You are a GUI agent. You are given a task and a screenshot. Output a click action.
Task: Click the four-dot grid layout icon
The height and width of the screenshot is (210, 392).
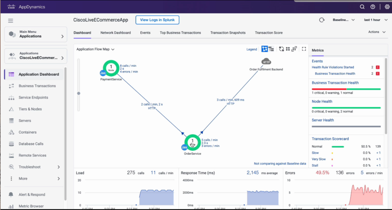click(288, 49)
